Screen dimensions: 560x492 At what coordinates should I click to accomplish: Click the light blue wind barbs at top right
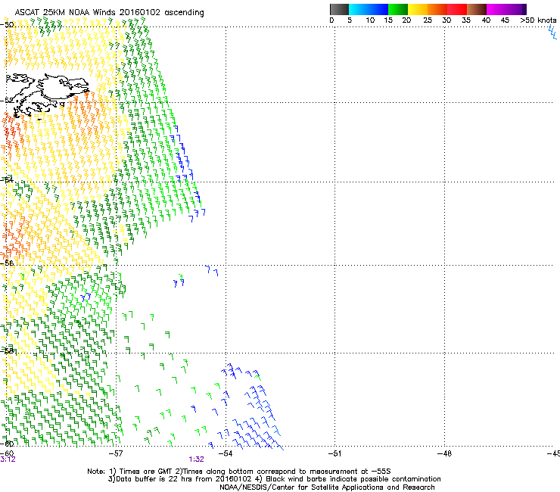click(x=552, y=32)
